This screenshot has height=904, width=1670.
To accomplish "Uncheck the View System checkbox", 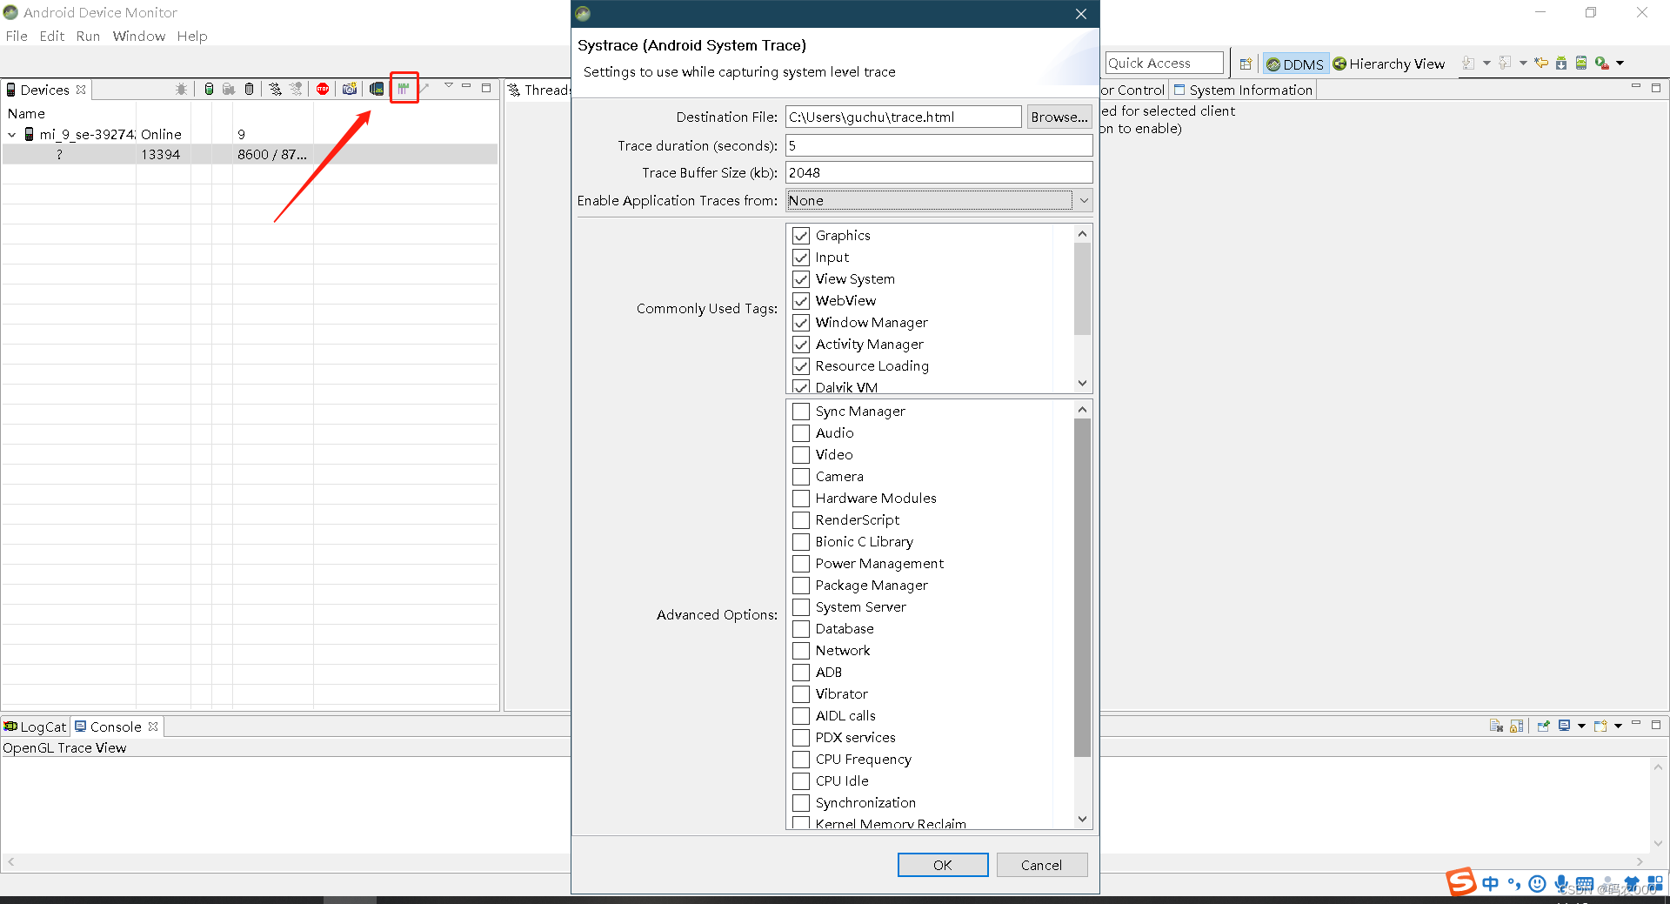I will (801, 279).
